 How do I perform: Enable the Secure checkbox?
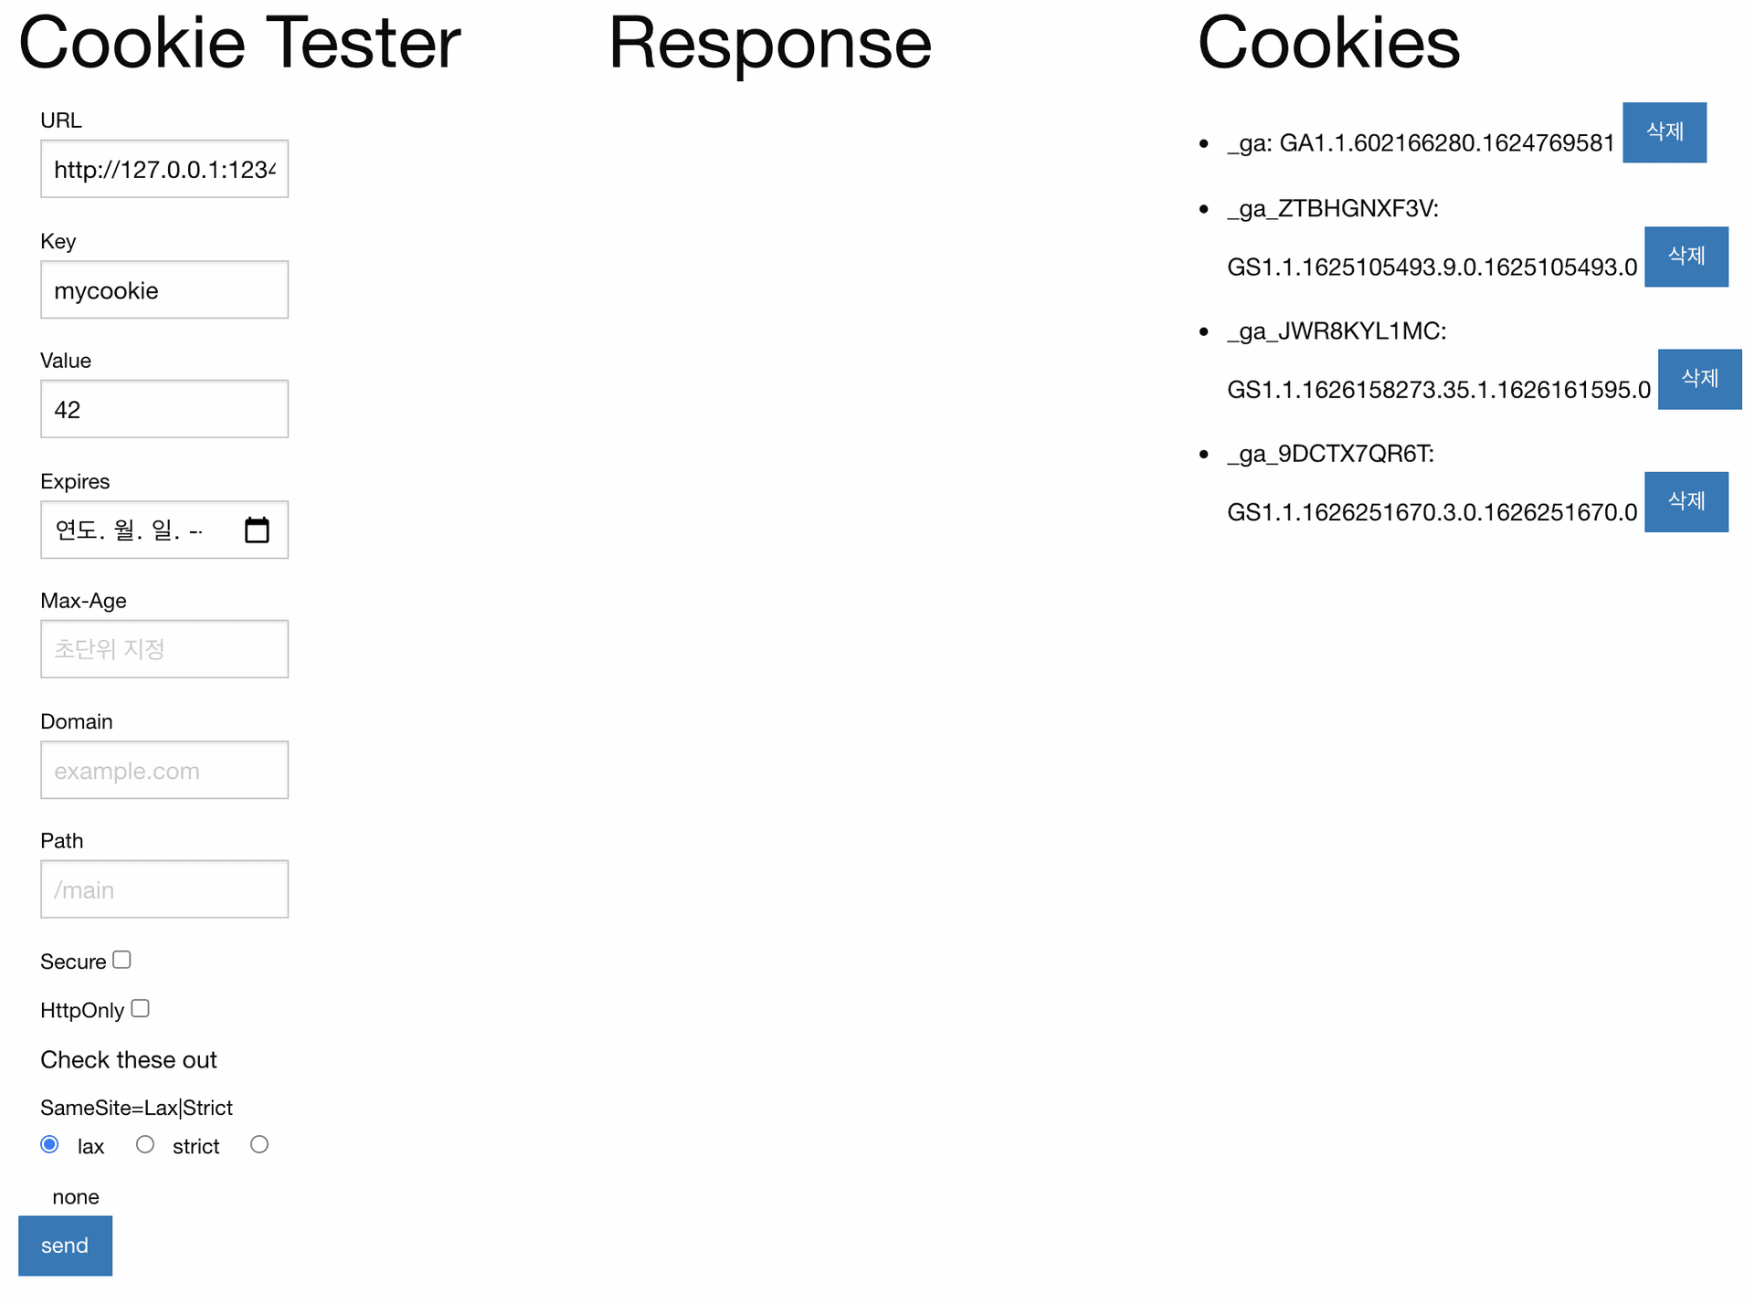tap(122, 960)
